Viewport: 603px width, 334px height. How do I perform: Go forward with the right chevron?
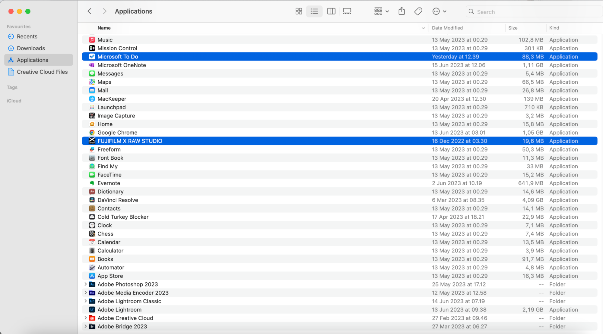click(x=104, y=11)
